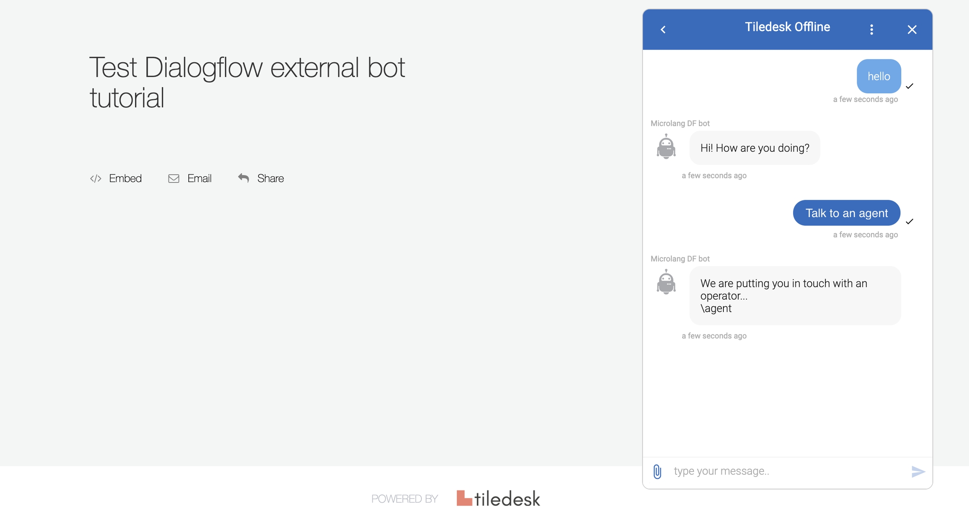The image size is (969, 519).
Task: Click the paperclip attachment icon
Action: (657, 471)
